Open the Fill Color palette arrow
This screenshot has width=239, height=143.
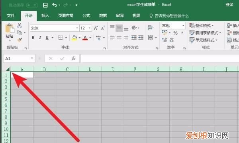[x=79, y=37]
